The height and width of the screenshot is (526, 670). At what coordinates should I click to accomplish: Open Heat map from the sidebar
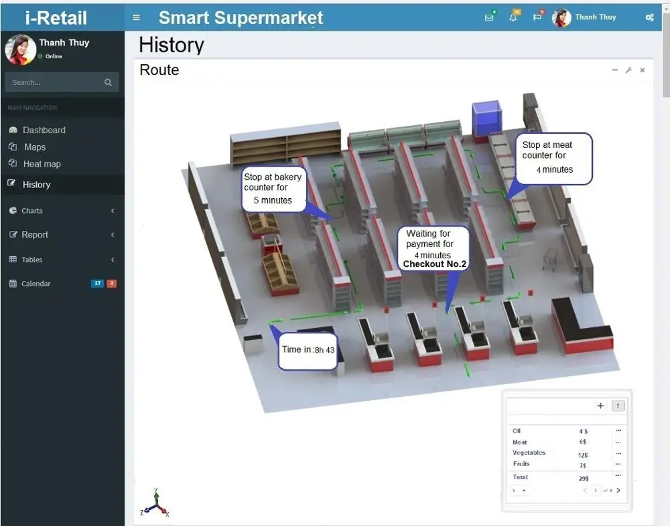coord(42,164)
